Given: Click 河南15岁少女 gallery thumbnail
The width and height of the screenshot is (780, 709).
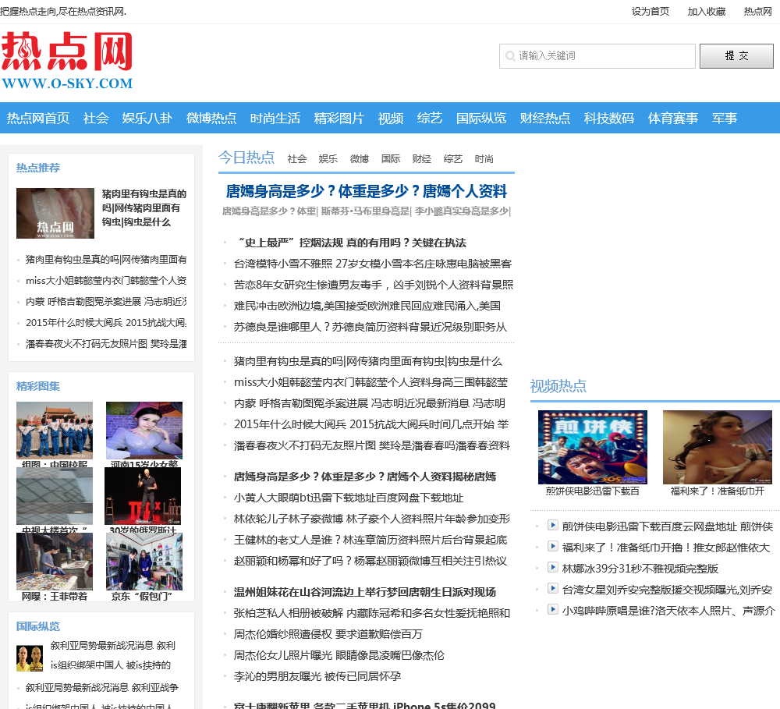Looking at the screenshot, I should pyautogui.click(x=144, y=430).
